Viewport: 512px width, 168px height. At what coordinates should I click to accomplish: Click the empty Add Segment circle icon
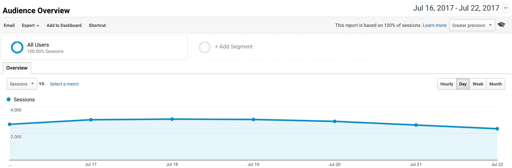[205, 47]
